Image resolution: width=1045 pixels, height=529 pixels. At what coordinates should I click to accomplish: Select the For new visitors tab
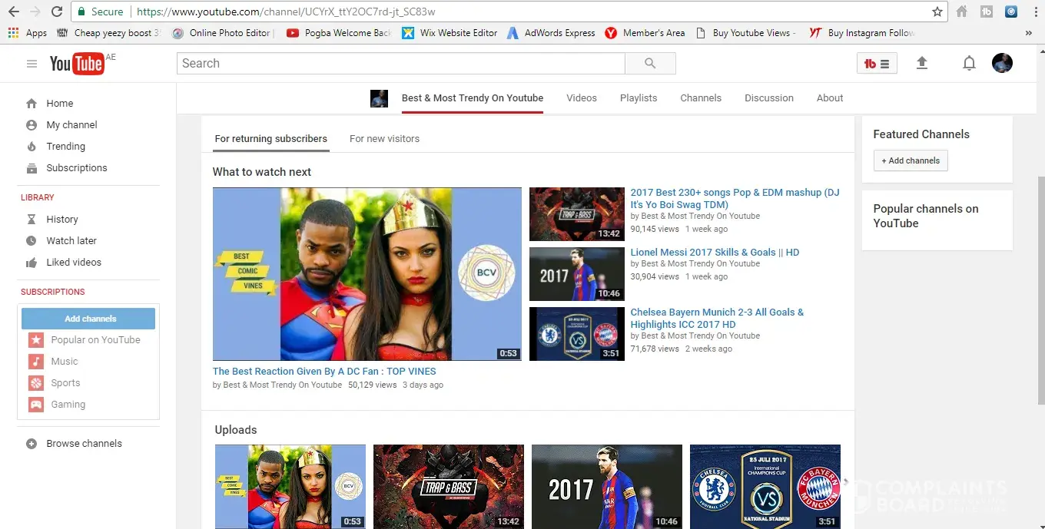point(384,139)
